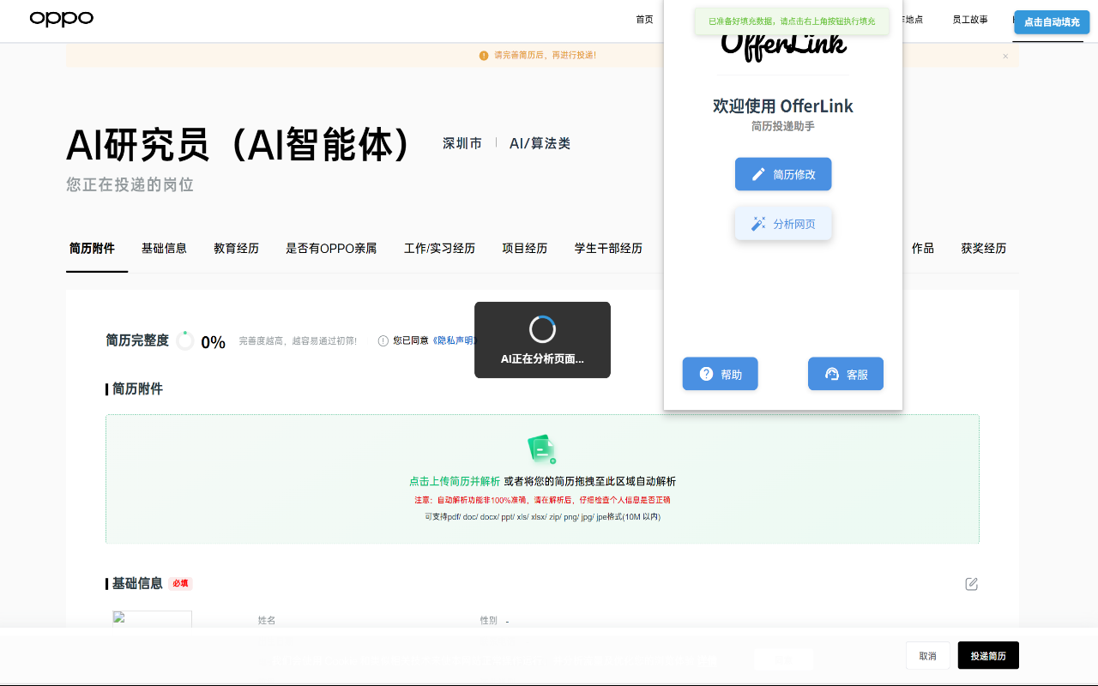Click the question mark icon on 帮助
This screenshot has width=1098, height=686.
pos(707,374)
